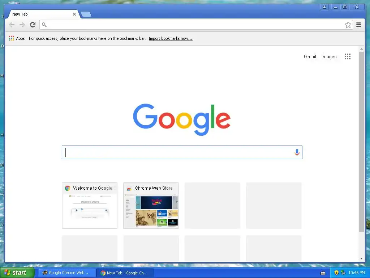370x278 pixels.
Task: Open the Chrome Web Store thumbnail
Action: click(151, 206)
